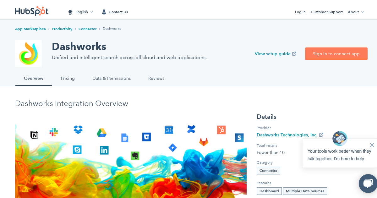Click the HubSpot logo
This screenshot has height=198, width=377.
32,11
